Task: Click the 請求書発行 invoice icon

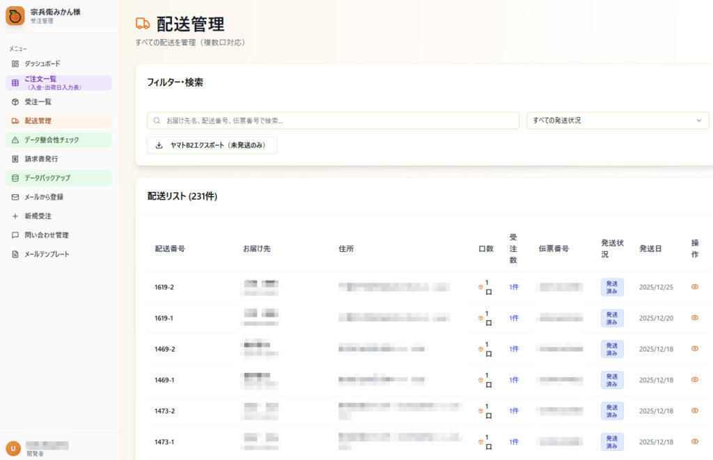Action: pos(14,159)
